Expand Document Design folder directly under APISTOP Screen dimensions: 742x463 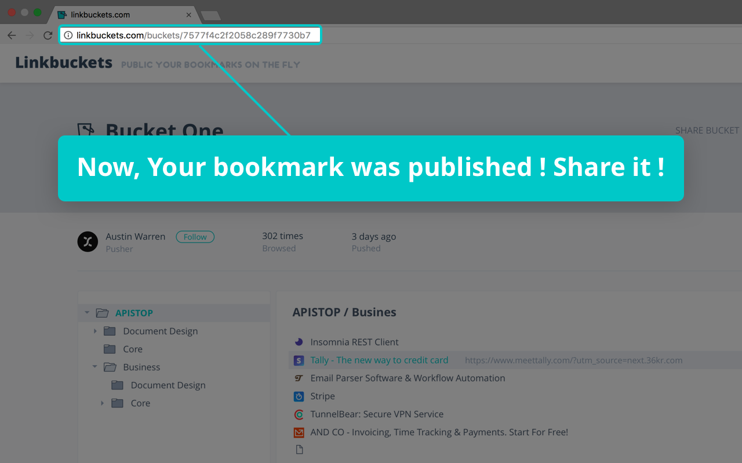(x=95, y=331)
